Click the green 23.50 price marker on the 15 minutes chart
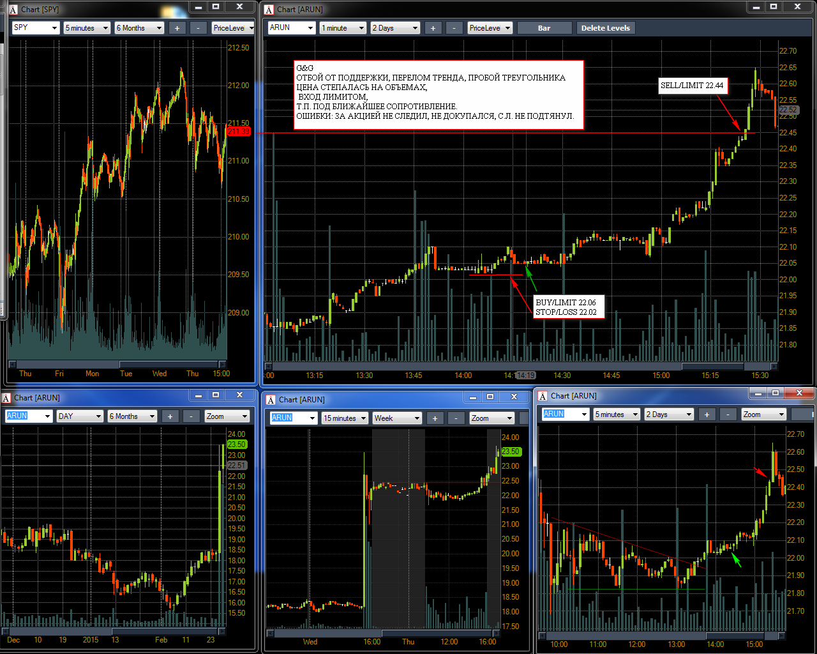Image resolution: width=817 pixels, height=654 pixels. point(511,451)
